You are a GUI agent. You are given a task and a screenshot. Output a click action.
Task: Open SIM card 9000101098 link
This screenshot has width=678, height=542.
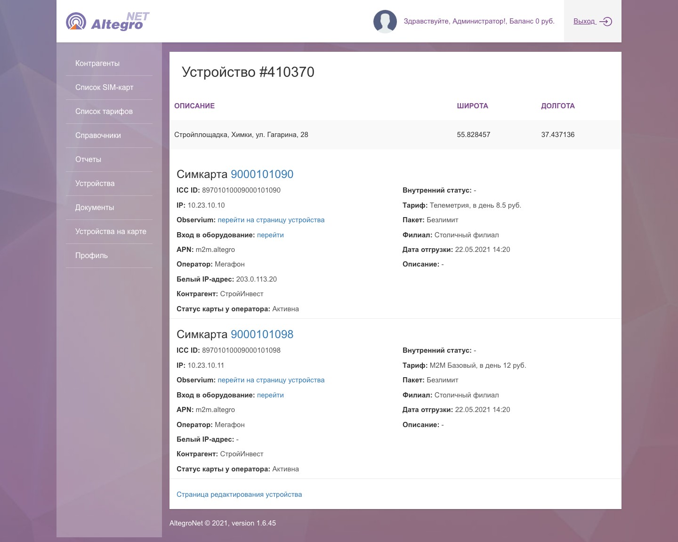click(262, 334)
